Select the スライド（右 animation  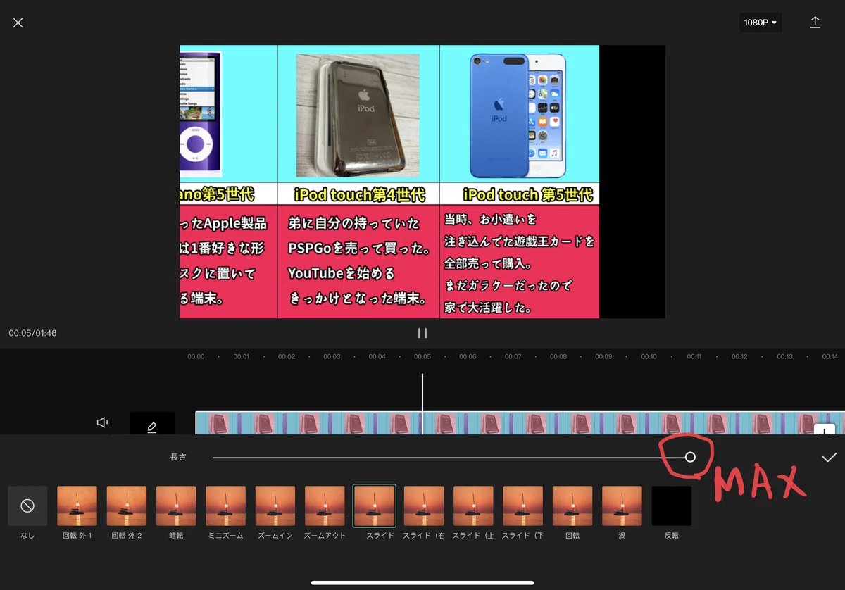[424, 506]
